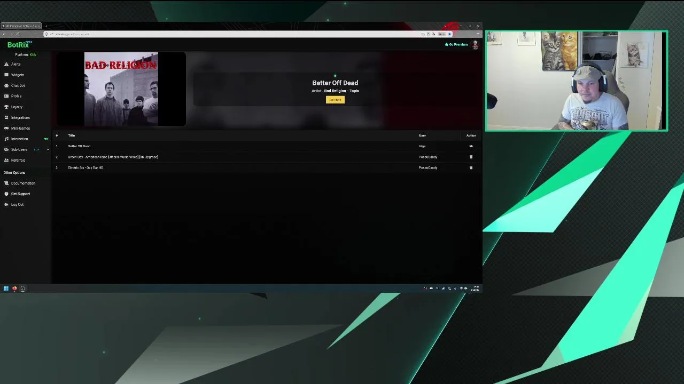The image size is (684, 384).
Task: Bookmark this page with the star icon
Action: point(449,34)
